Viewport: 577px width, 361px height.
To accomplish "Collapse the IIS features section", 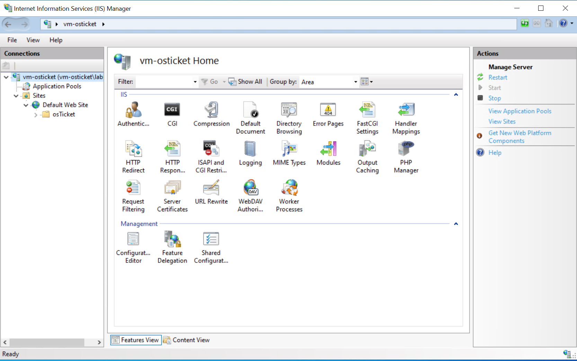I will pos(455,94).
